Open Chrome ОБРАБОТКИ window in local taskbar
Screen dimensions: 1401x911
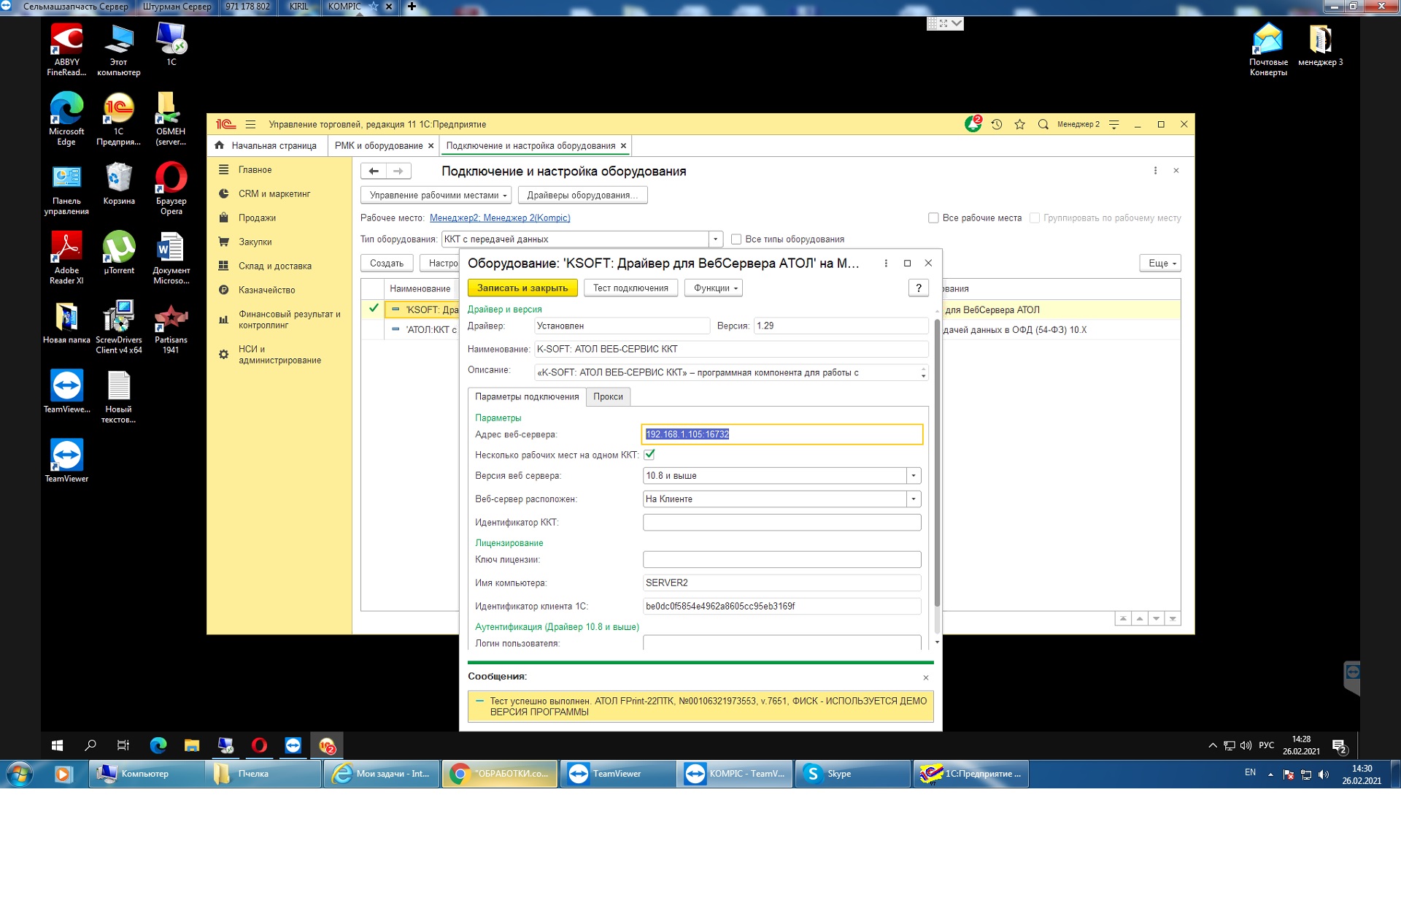pyautogui.click(x=500, y=774)
